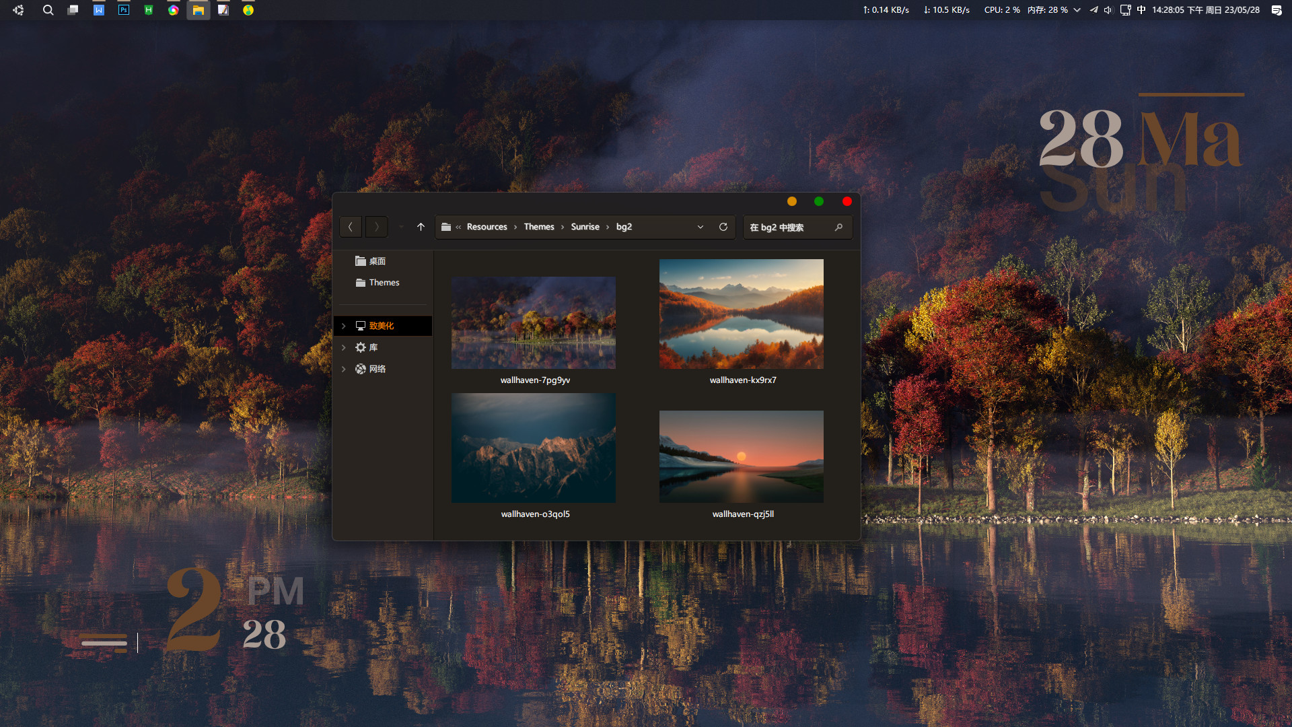Click the back navigation arrow
The image size is (1292, 727).
(351, 227)
